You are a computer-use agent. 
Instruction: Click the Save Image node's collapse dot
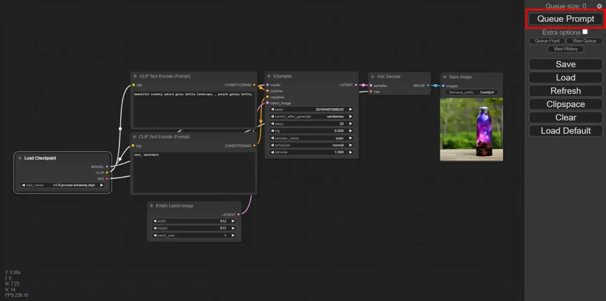pyautogui.click(x=444, y=77)
